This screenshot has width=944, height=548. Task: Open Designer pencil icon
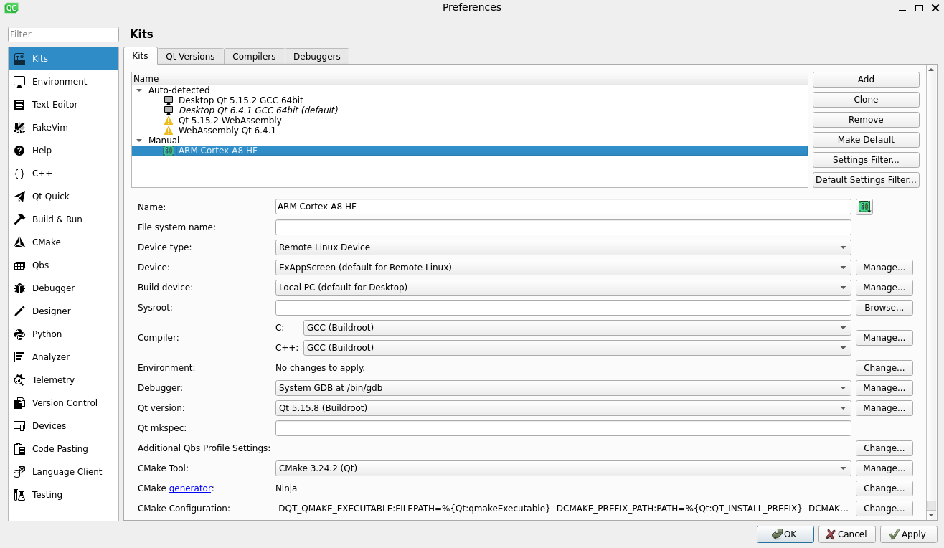point(19,311)
